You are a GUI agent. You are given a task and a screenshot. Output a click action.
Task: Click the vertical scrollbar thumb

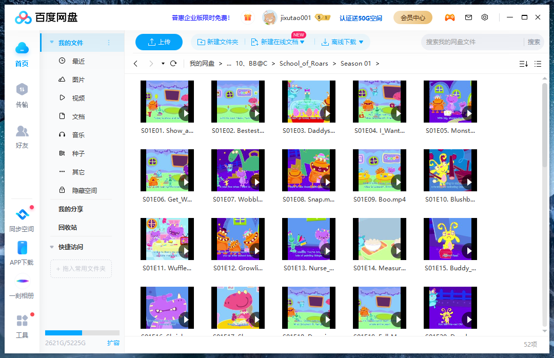coord(544,125)
